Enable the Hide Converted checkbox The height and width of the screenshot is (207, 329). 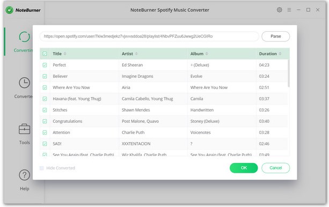coord(41,168)
